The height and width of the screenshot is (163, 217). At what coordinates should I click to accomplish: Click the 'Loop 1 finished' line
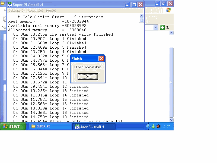click(x=50, y=39)
